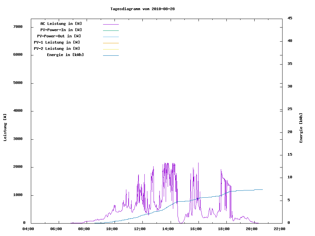
Task: Click the right axis title Energie [kWh]
Action: point(301,128)
